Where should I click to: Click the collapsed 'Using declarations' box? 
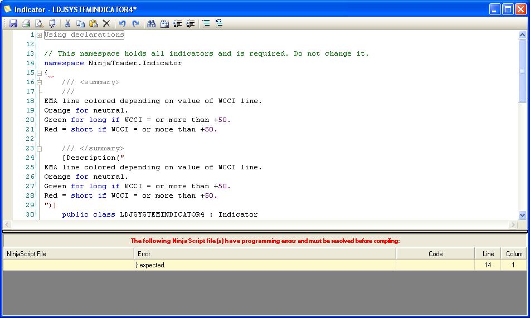[84, 35]
